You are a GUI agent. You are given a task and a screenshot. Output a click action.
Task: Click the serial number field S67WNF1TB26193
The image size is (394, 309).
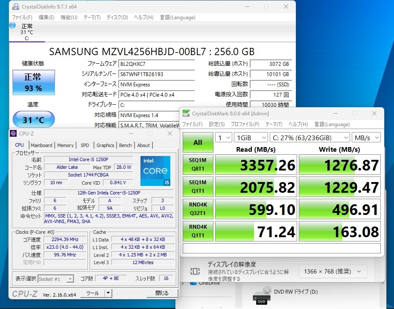tap(156, 74)
